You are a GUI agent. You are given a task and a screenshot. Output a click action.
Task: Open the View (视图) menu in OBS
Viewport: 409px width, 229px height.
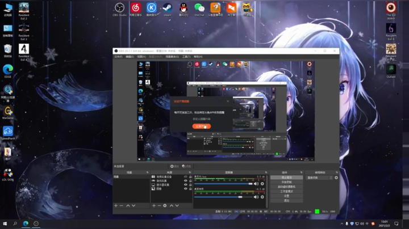pos(141,57)
